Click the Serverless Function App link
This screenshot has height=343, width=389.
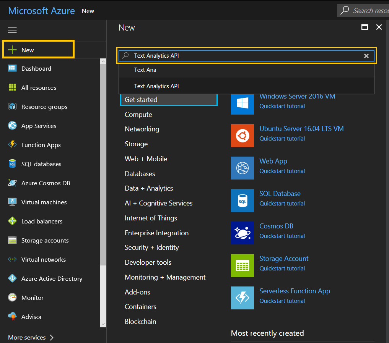[x=295, y=291]
